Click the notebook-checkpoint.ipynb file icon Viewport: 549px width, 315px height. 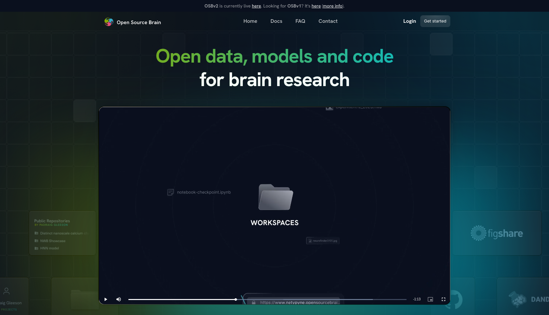coord(171,192)
